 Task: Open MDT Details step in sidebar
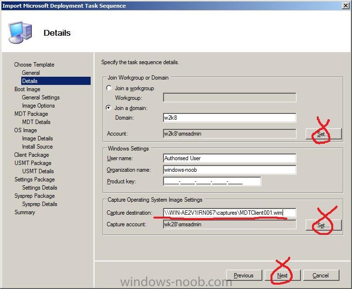pos(36,122)
